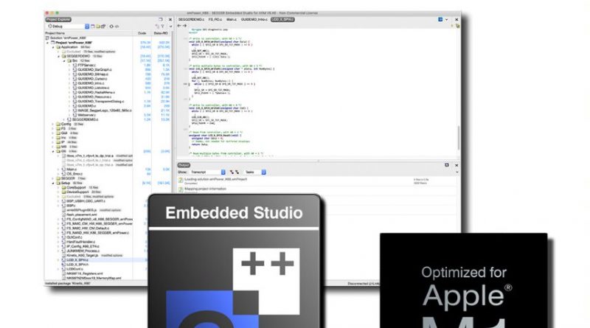
Task: Click the folder icon beside CoreSupport
Action: (63, 187)
